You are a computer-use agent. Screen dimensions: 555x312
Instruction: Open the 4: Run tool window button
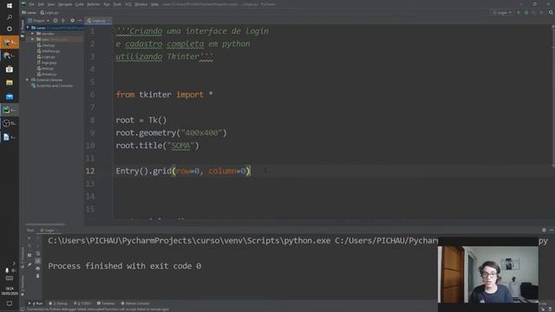click(36, 303)
